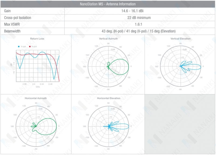This screenshot has height=155, width=216.
Task: Click the red H-pol legend swatch
Action: [30, 47]
